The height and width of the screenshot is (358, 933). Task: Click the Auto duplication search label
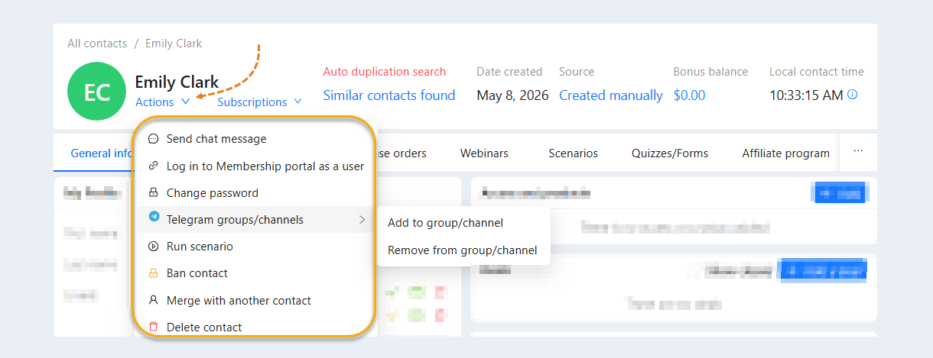coord(385,72)
